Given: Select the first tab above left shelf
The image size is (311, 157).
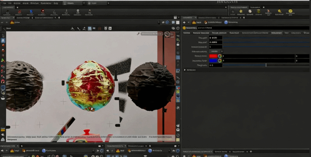Looking at the screenshot, I should [x=8, y=7].
